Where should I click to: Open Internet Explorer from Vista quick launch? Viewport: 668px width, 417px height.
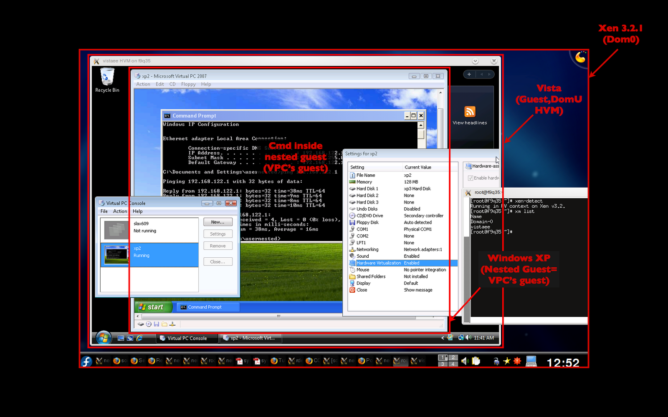point(139,338)
